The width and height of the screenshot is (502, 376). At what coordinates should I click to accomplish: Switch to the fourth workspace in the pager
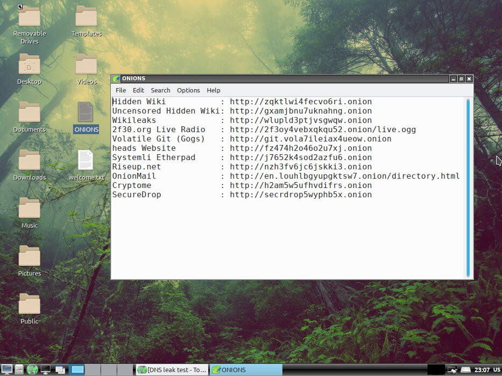pyautogui.click(x=125, y=370)
